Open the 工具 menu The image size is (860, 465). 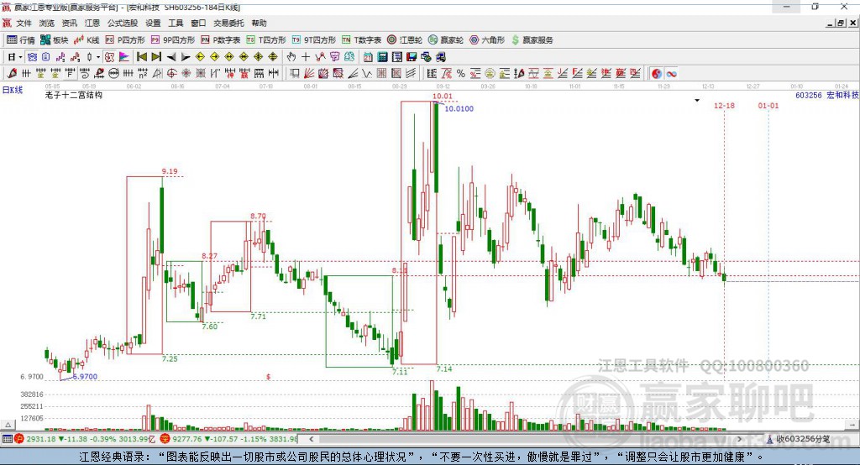point(176,23)
